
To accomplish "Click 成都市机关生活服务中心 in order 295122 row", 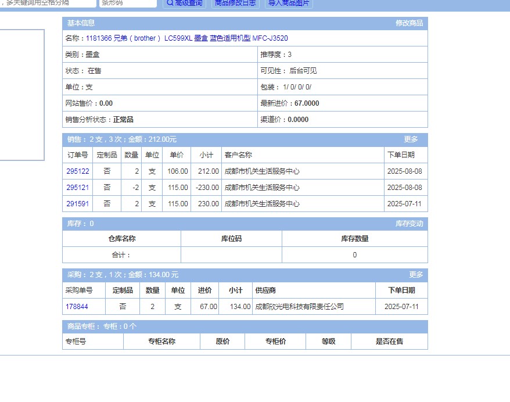I will click(262, 171).
